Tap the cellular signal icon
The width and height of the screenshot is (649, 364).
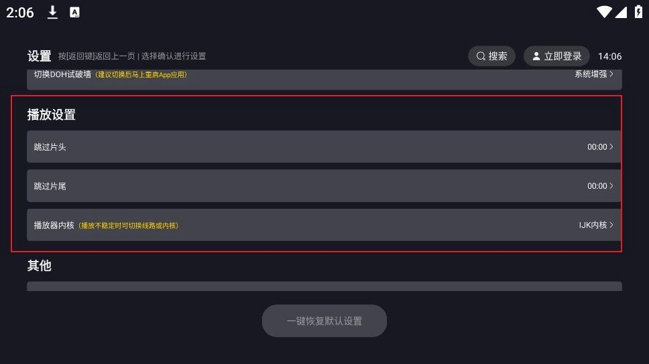point(620,12)
